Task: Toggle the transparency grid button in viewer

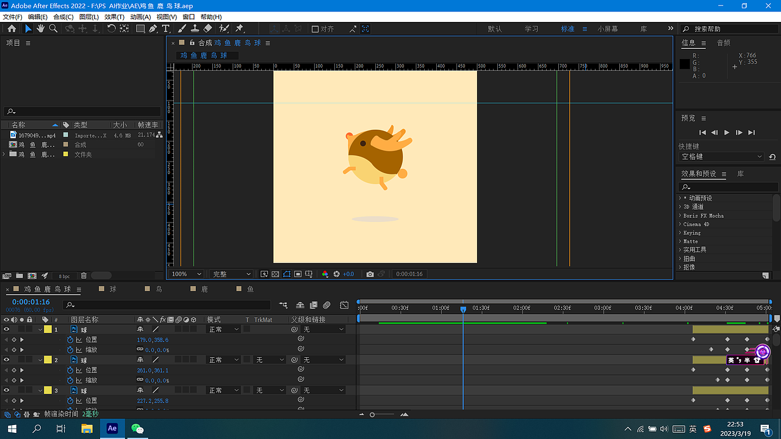Action: 275,274
